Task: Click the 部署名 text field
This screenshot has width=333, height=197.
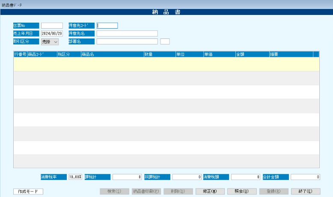Action: coord(127,41)
